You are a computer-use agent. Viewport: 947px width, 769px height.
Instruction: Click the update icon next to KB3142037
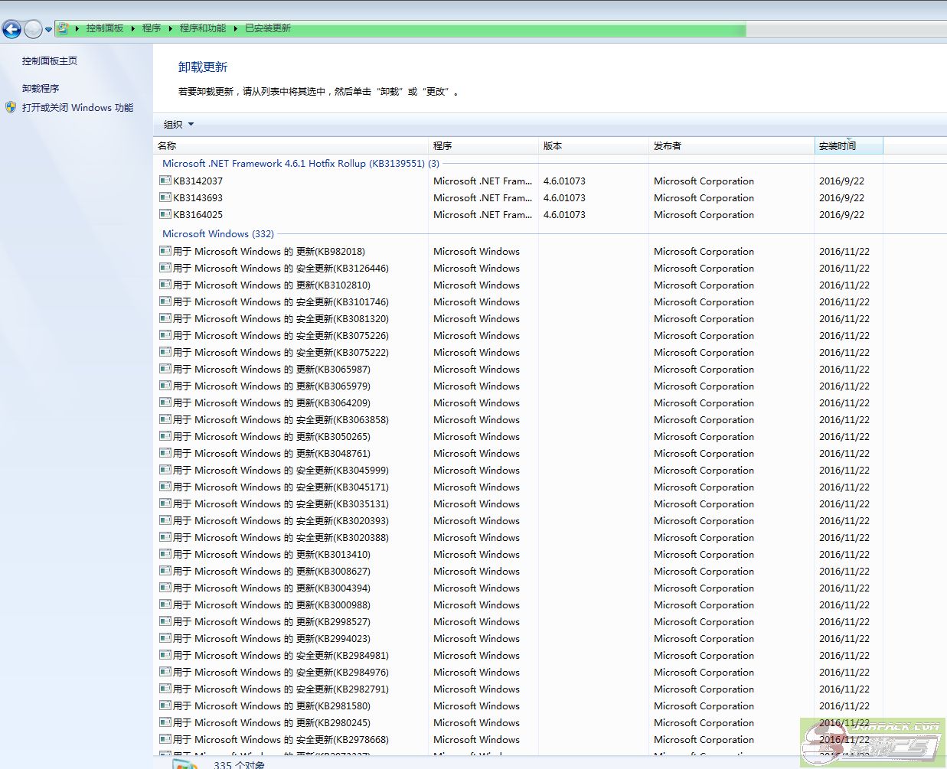coord(165,181)
